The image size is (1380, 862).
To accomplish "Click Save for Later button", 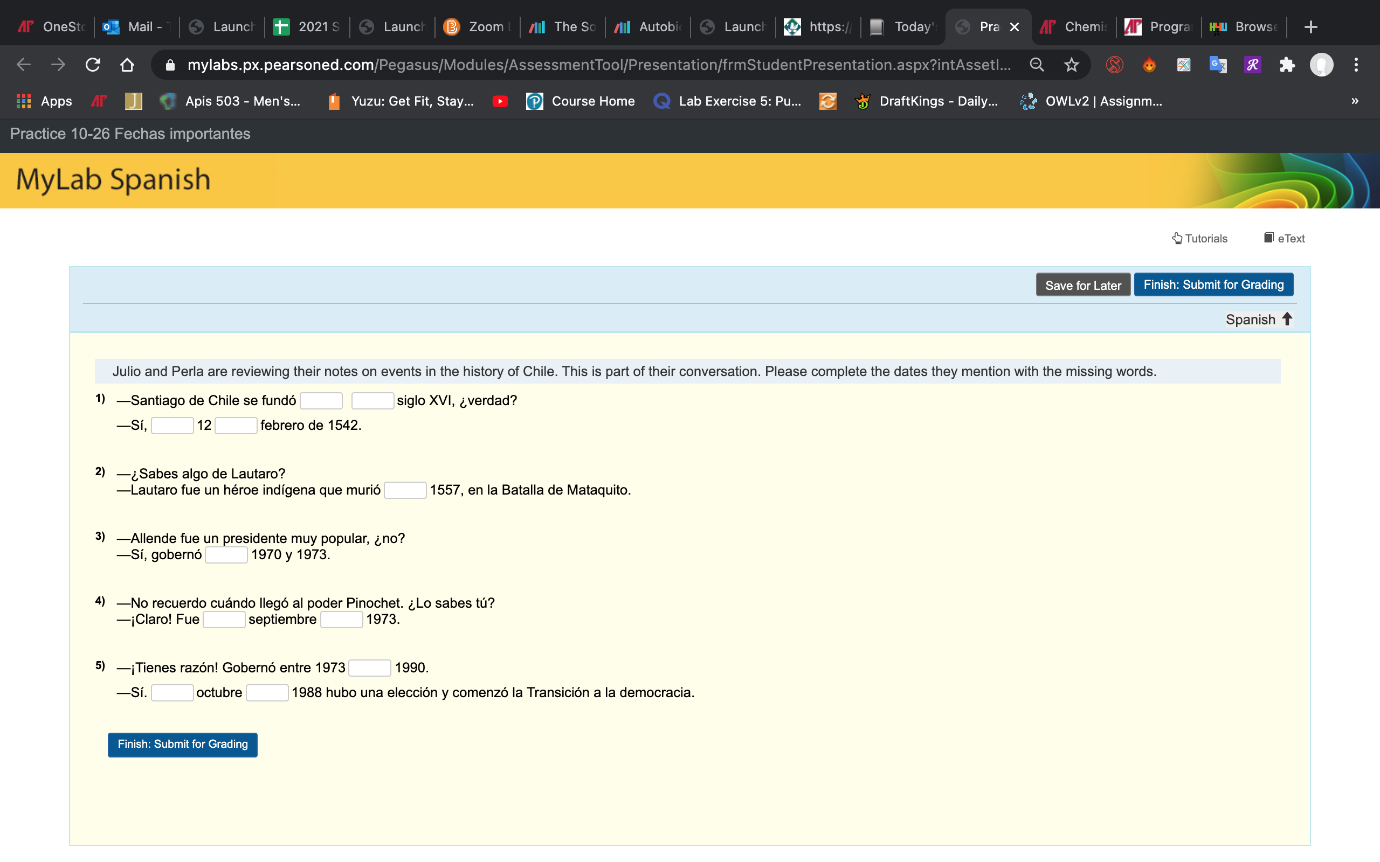I will (1082, 285).
